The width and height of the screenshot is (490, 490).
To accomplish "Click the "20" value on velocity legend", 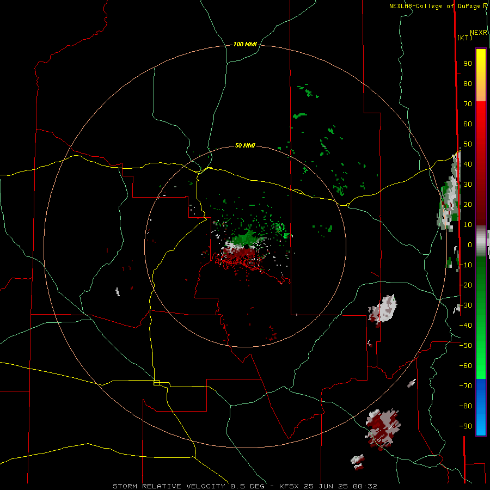I will [468, 204].
